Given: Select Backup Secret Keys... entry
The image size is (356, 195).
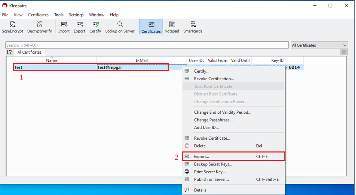Looking at the screenshot, I should point(233,164).
